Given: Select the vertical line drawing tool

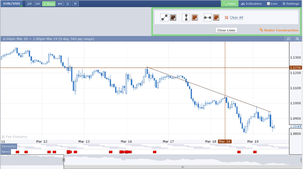Looking at the screenshot, I should 186,18.
